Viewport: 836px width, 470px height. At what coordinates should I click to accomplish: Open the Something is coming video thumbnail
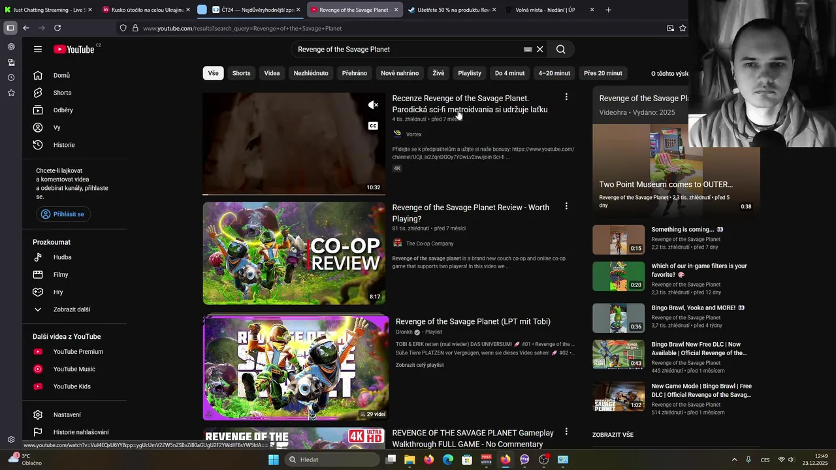pos(619,240)
